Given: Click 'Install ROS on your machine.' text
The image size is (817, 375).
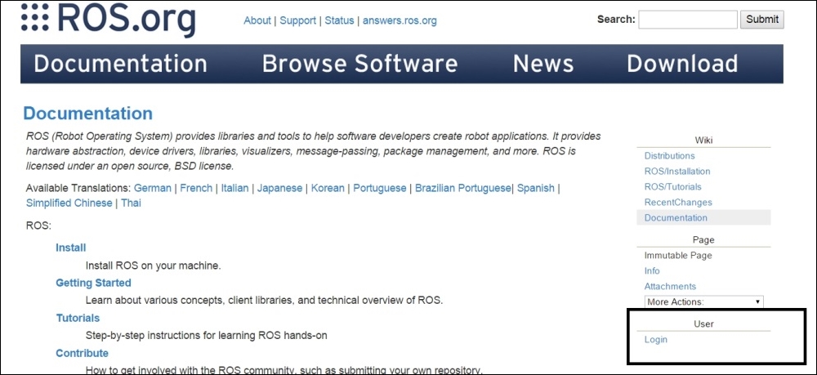Looking at the screenshot, I should click(x=154, y=266).
